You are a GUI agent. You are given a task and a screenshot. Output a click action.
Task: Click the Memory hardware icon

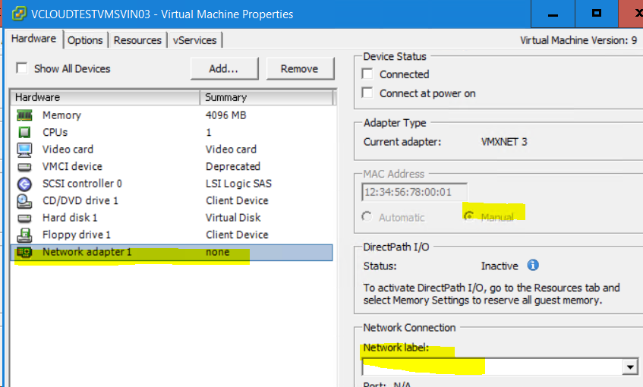point(24,115)
